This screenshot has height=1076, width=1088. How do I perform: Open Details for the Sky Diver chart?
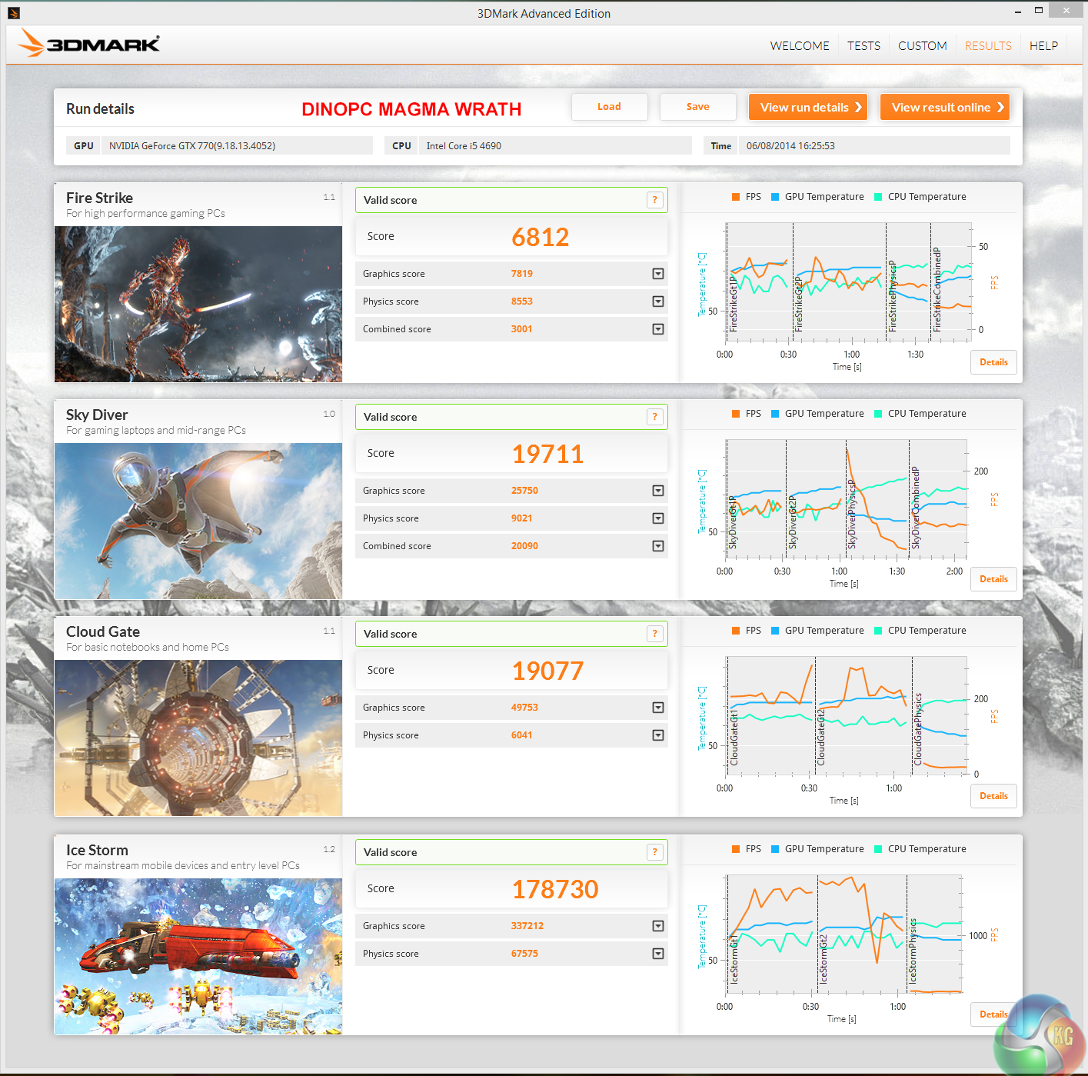point(993,579)
